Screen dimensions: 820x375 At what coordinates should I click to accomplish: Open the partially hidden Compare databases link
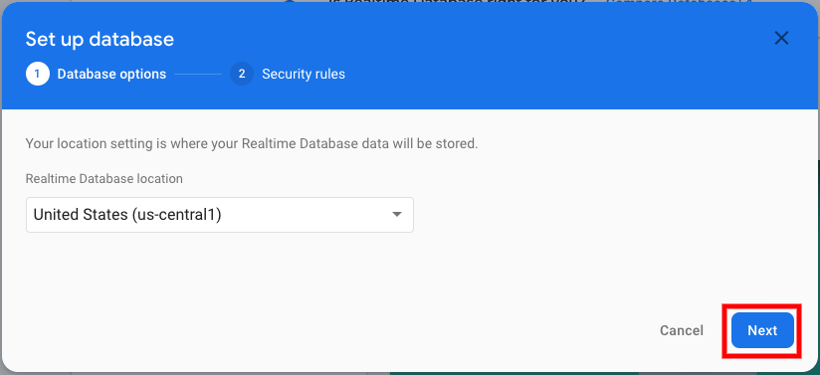[x=680, y=2]
